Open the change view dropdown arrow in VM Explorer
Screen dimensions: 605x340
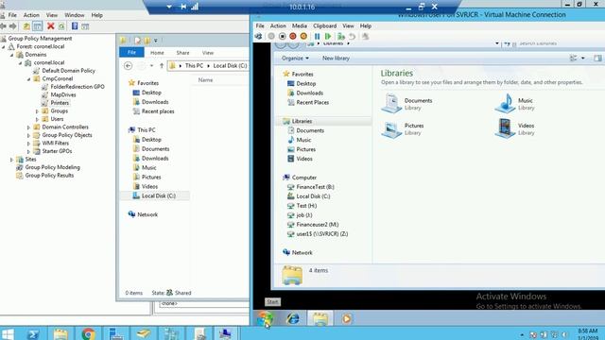582,59
